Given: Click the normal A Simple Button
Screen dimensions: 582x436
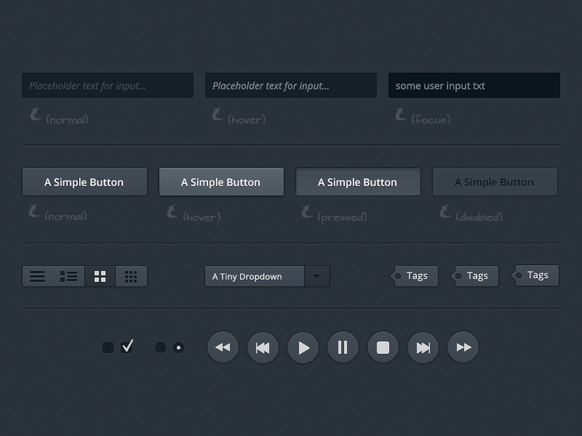Looking at the screenshot, I should click(x=84, y=182).
